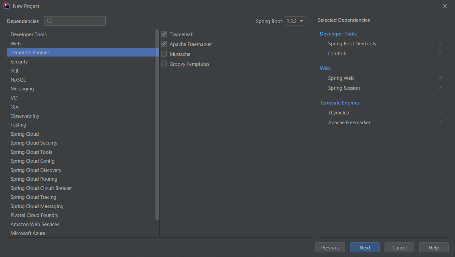This screenshot has width=455, height=257.
Task: Select Spring Cloud Security category
Action: [x=81, y=143]
